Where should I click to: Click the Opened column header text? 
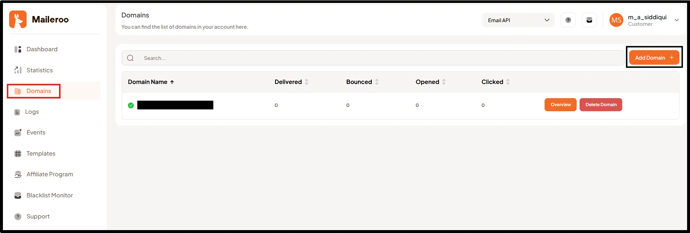[x=427, y=82]
